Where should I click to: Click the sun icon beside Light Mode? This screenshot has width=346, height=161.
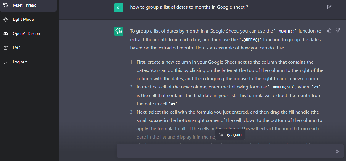(x=5, y=19)
